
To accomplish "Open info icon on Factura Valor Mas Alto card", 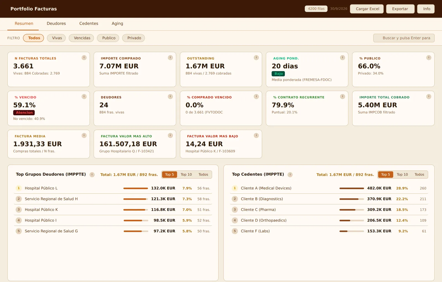I will point(170,135).
